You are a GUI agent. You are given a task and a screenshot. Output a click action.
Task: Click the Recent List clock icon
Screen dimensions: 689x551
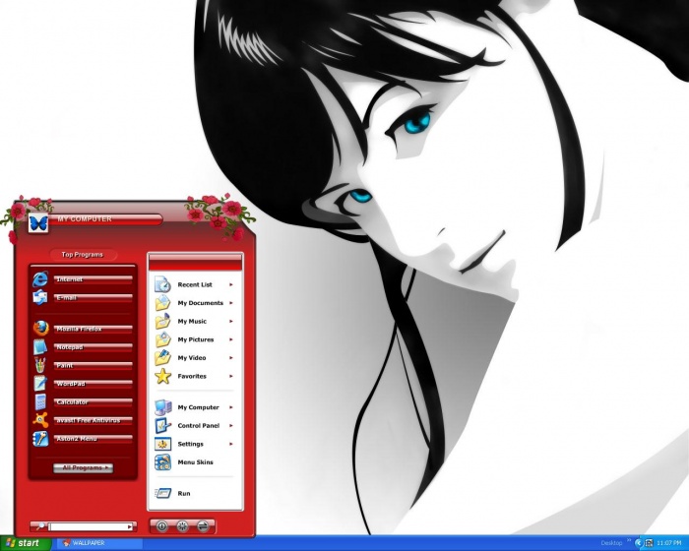[162, 284]
